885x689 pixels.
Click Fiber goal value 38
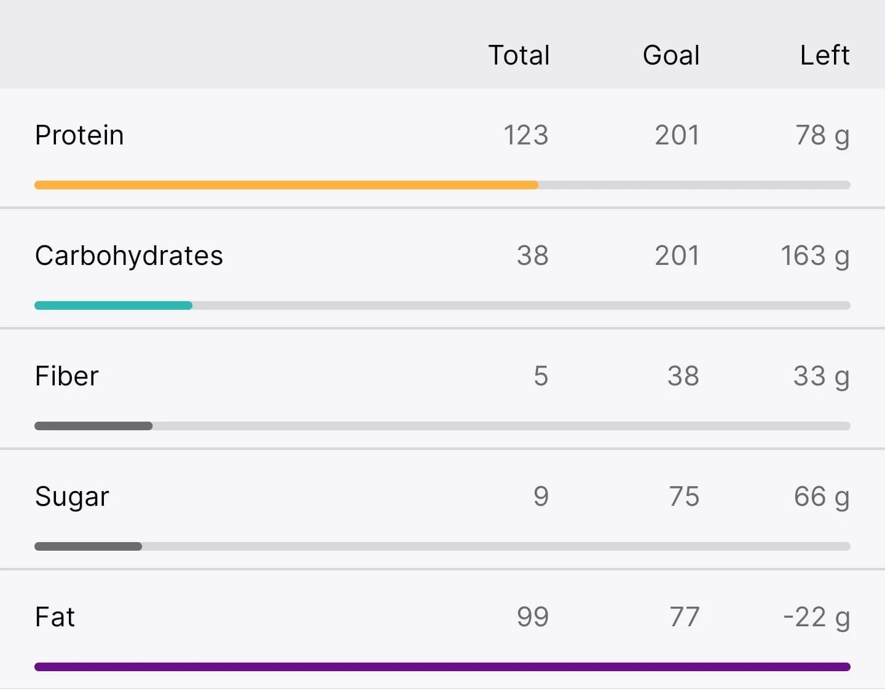pos(683,376)
